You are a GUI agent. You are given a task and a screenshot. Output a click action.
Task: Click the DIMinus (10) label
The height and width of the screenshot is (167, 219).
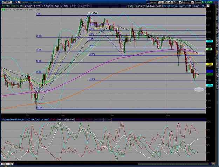tap(80, 120)
